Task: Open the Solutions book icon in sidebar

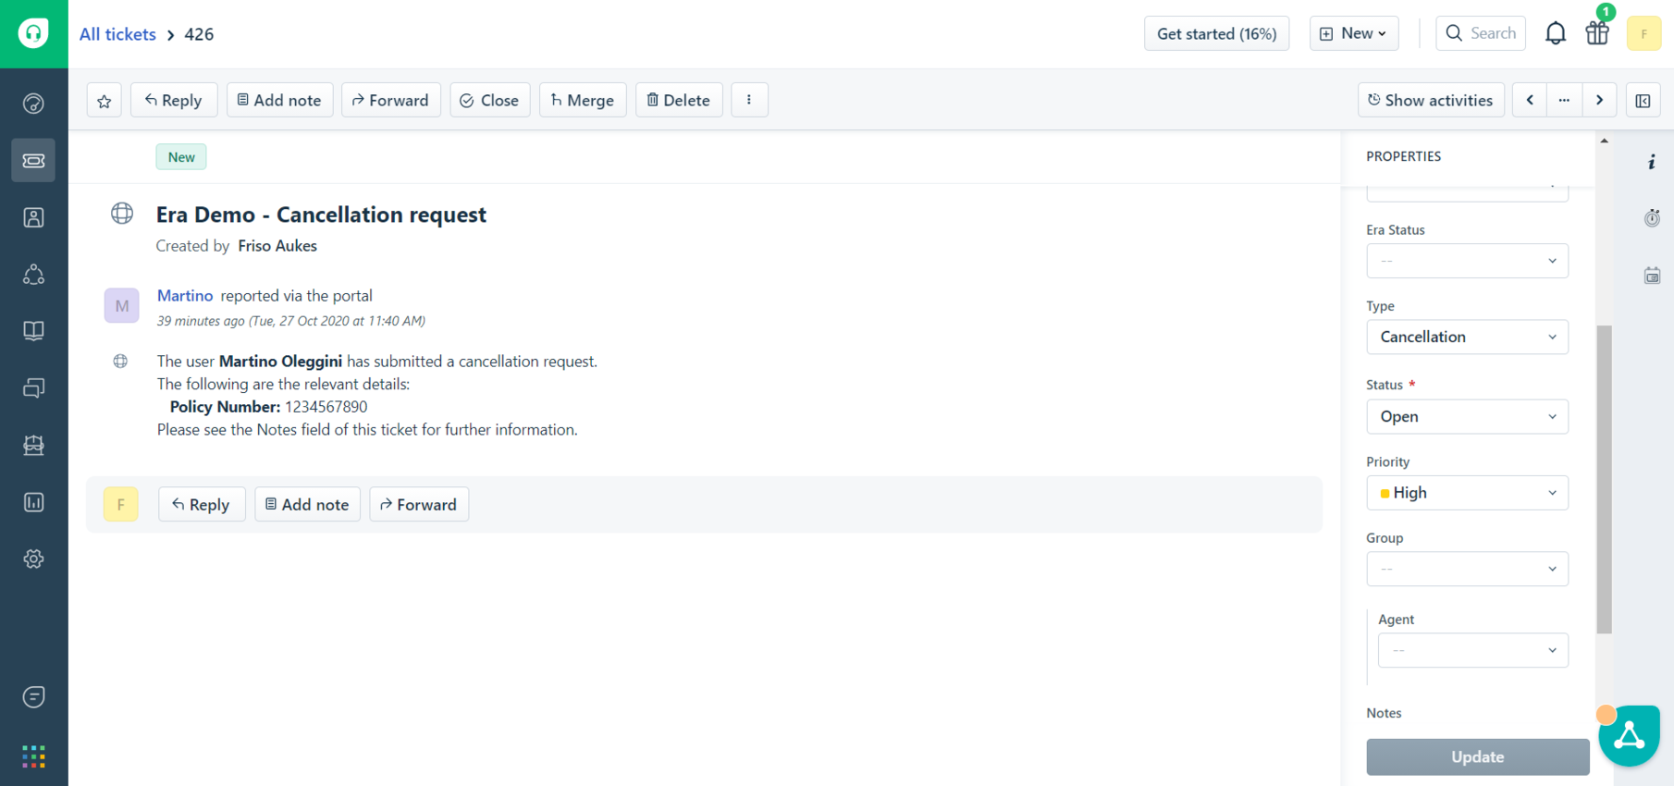Action: [33, 331]
